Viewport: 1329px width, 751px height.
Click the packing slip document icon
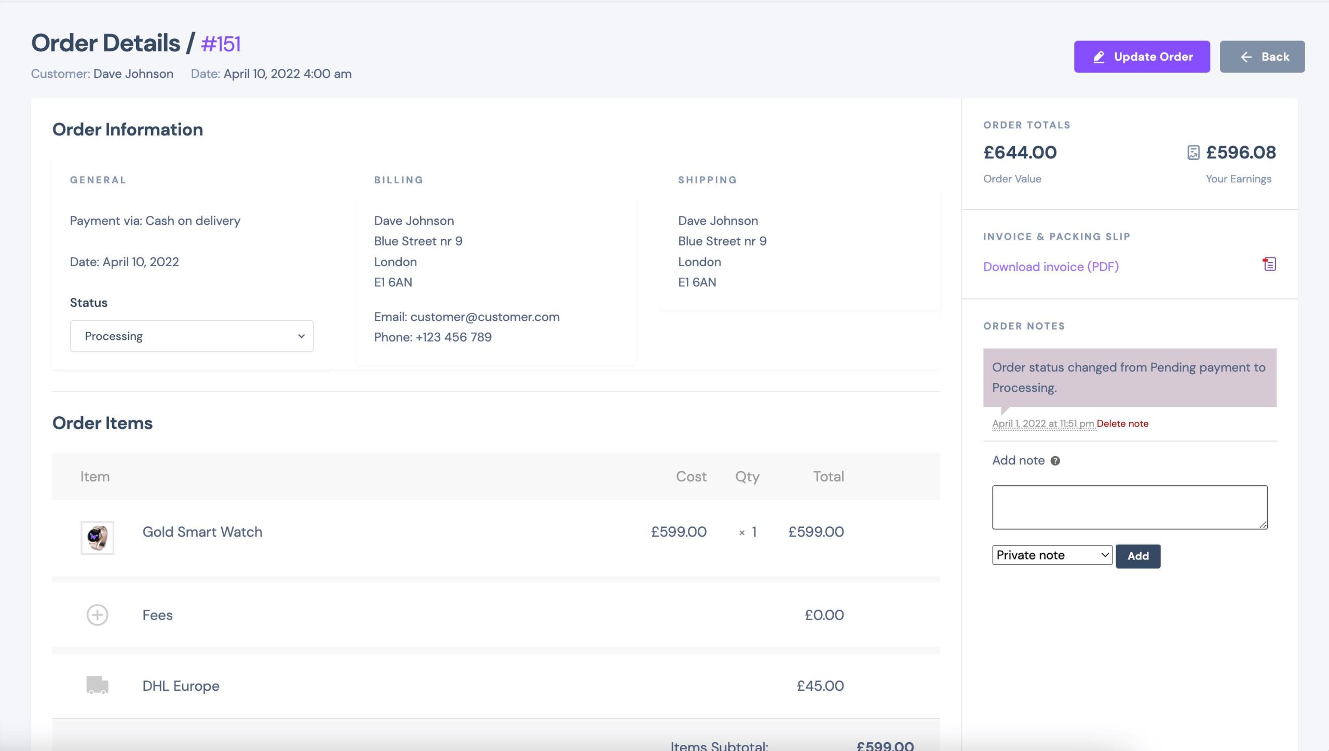pyautogui.click(x=1269, y=264)
